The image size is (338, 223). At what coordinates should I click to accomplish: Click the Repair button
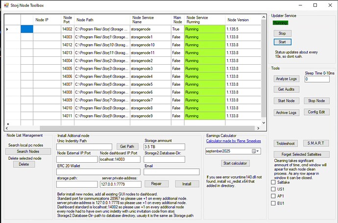tap(156, 184)
